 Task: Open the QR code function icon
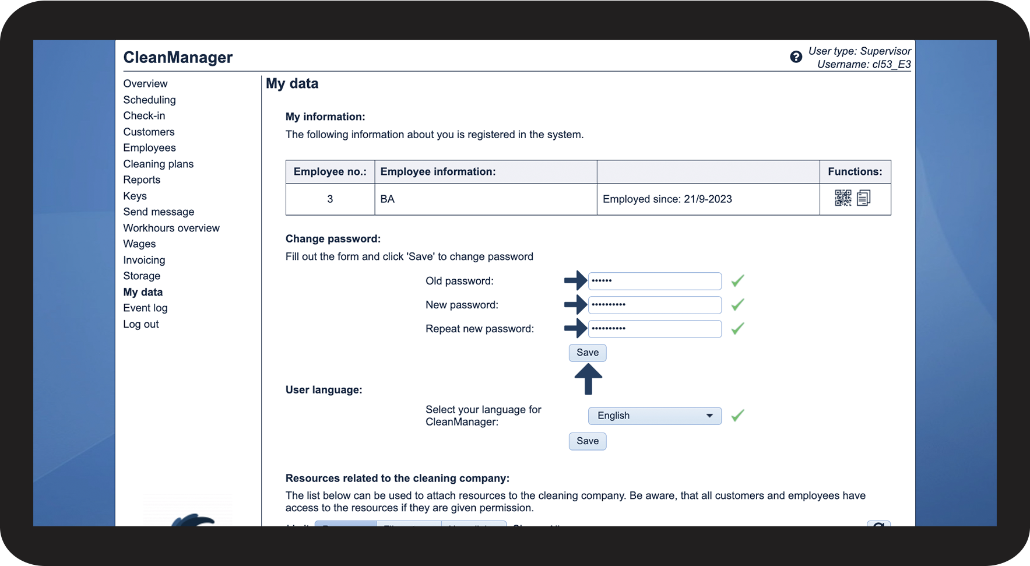[x=843, y=198]
